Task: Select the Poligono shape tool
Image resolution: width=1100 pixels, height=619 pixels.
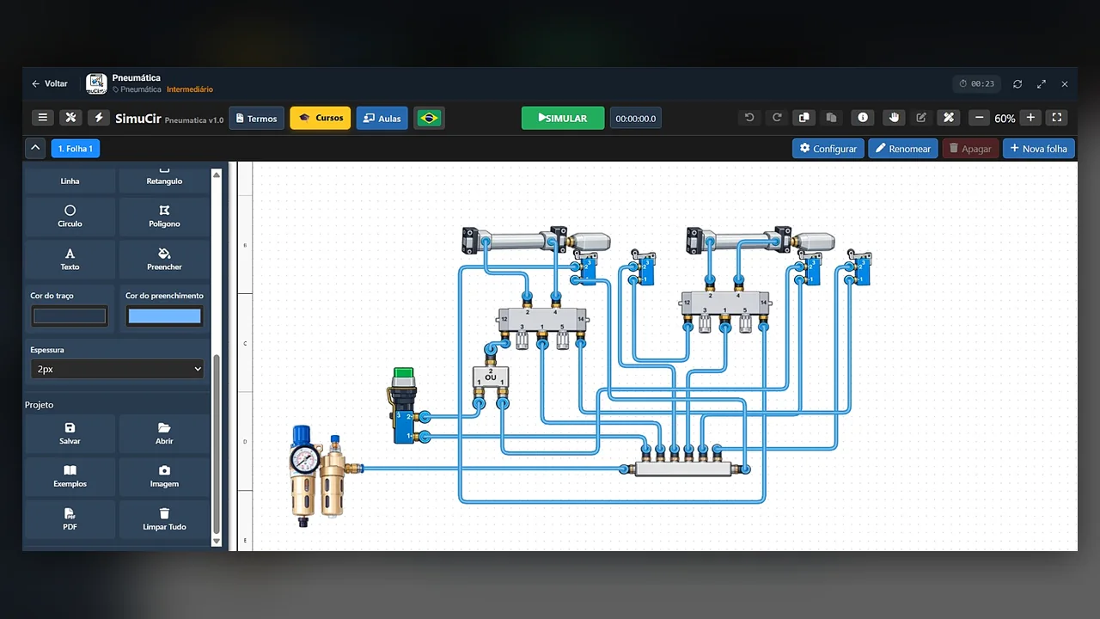Action: [x=164, y=216]
